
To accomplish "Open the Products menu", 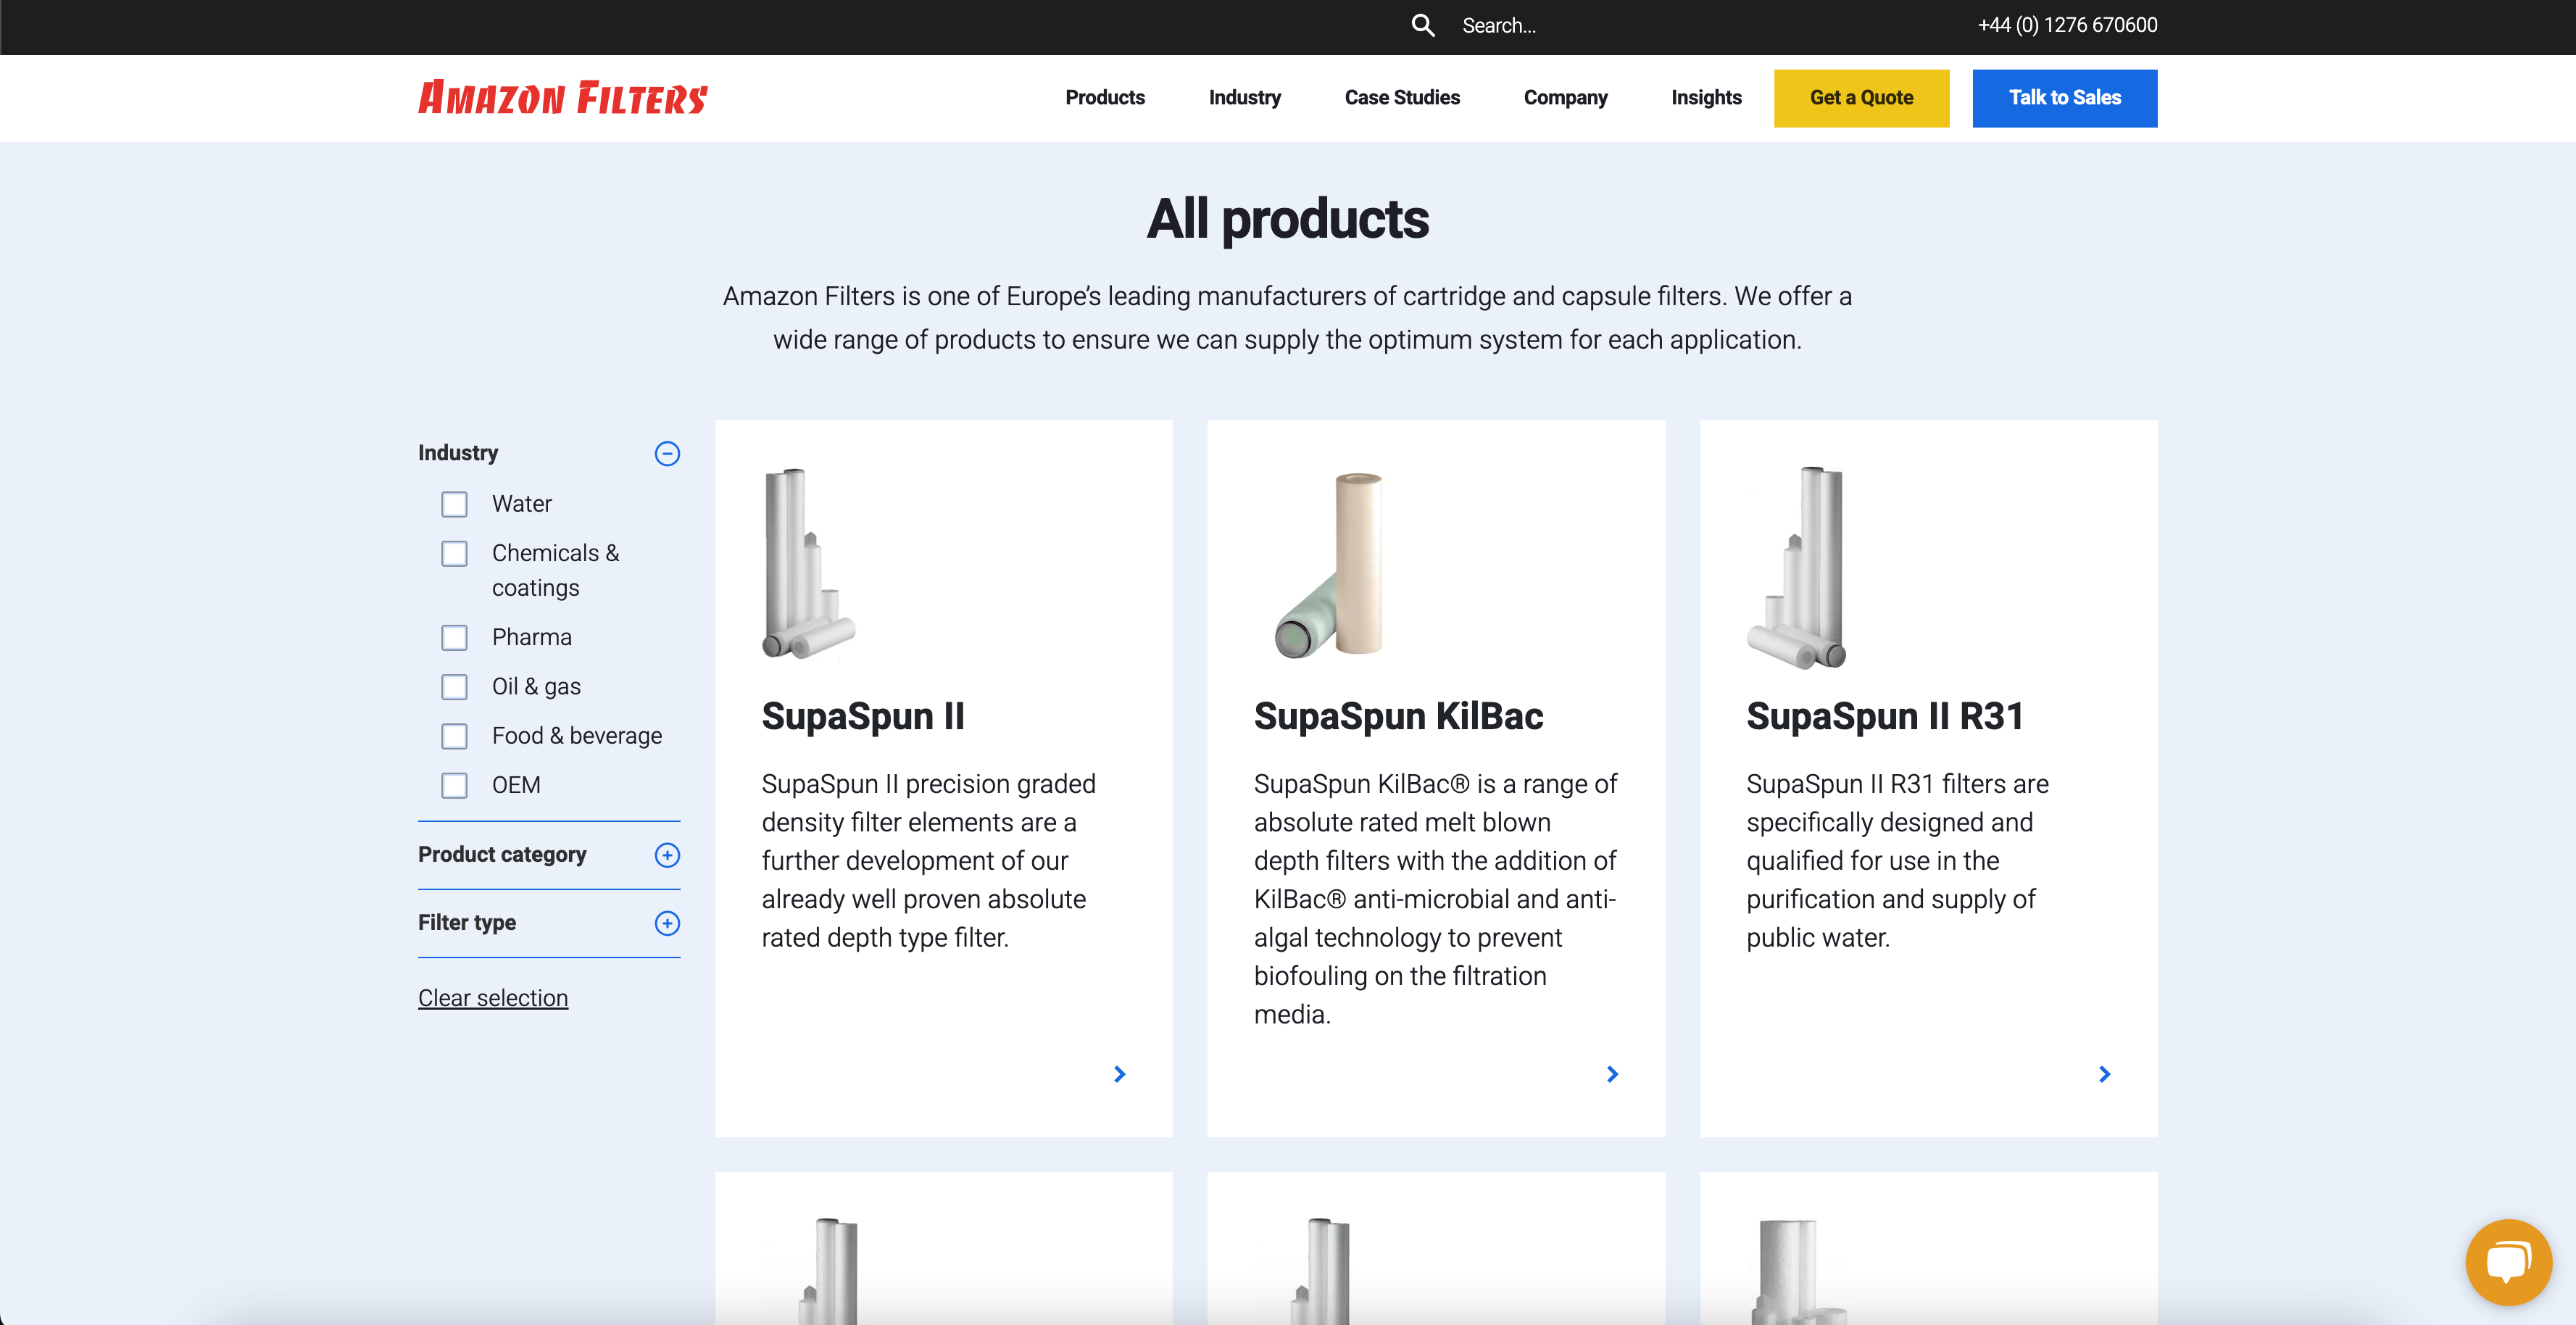I will click(1105, 98).
